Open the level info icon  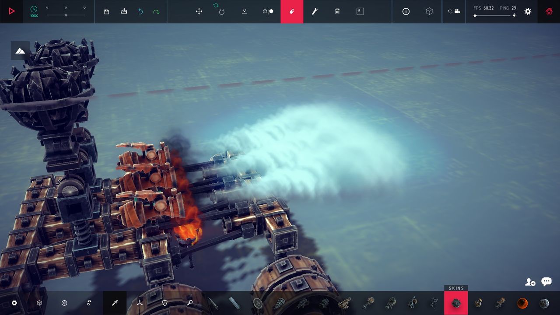click(406, 11)
